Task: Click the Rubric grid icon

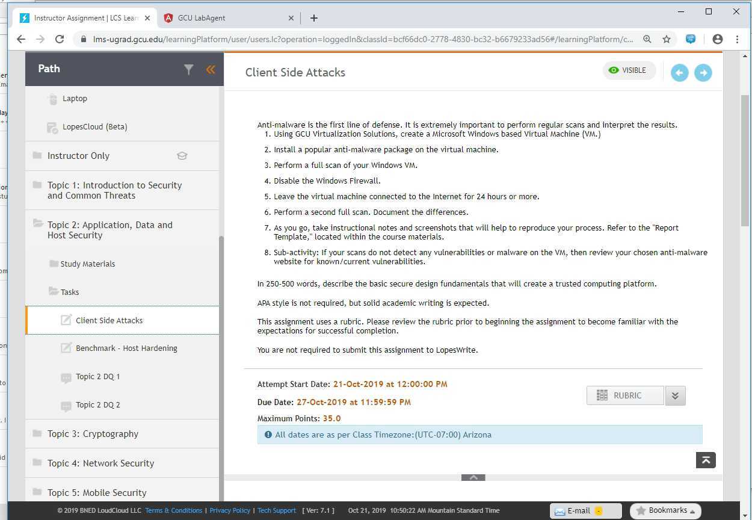Action: point(602,395)
